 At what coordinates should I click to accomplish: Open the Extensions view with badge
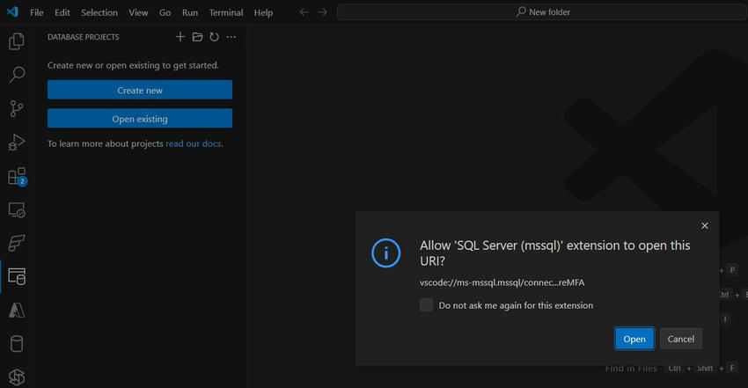tap(18, 176)
